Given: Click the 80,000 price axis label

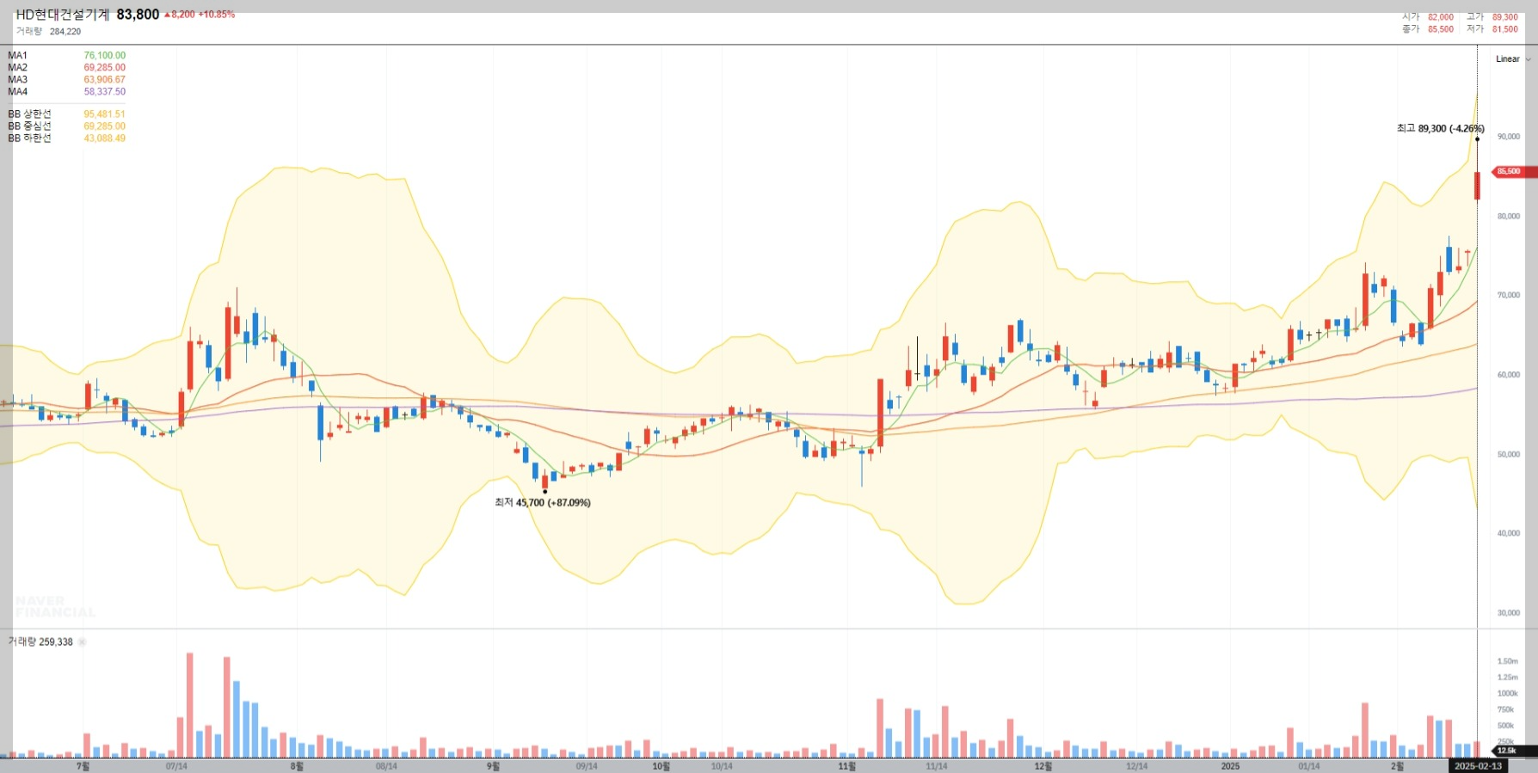Looking at the screenshot, I should [1509, 216].
